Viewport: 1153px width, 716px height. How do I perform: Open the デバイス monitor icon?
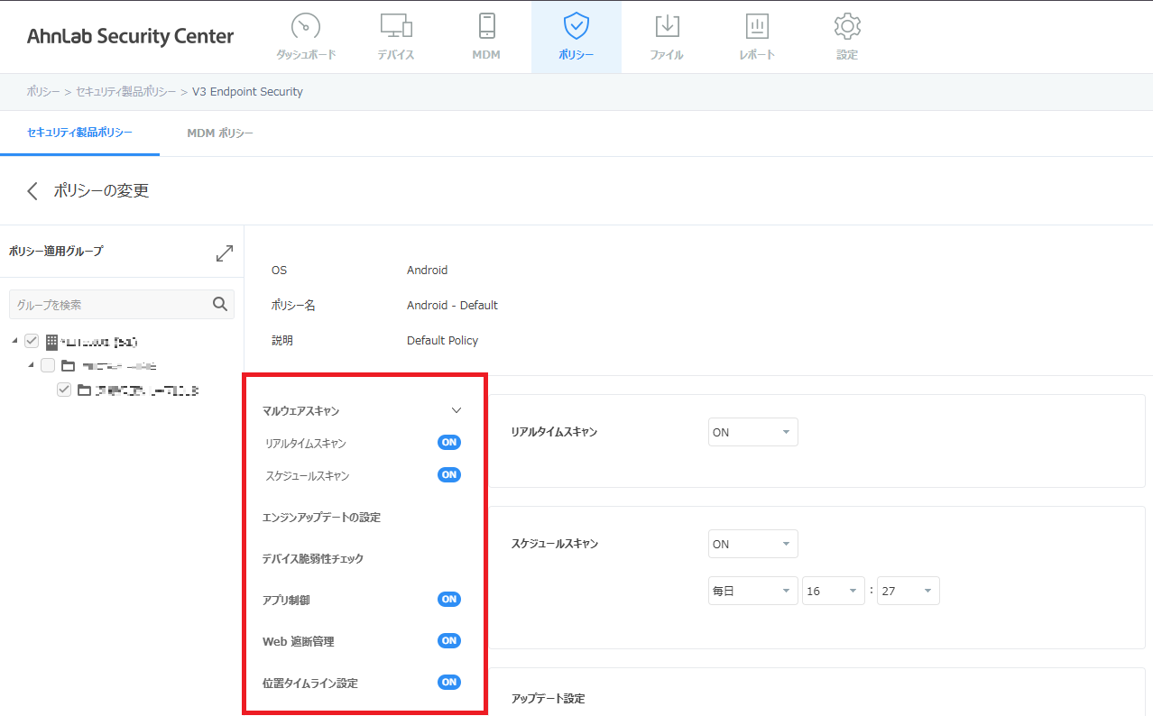point(395,25)
